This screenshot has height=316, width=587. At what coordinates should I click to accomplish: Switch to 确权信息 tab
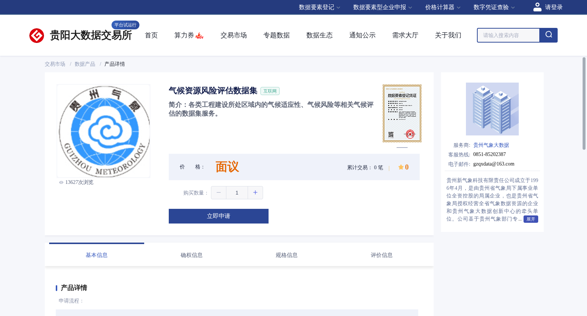pos(192,255)
